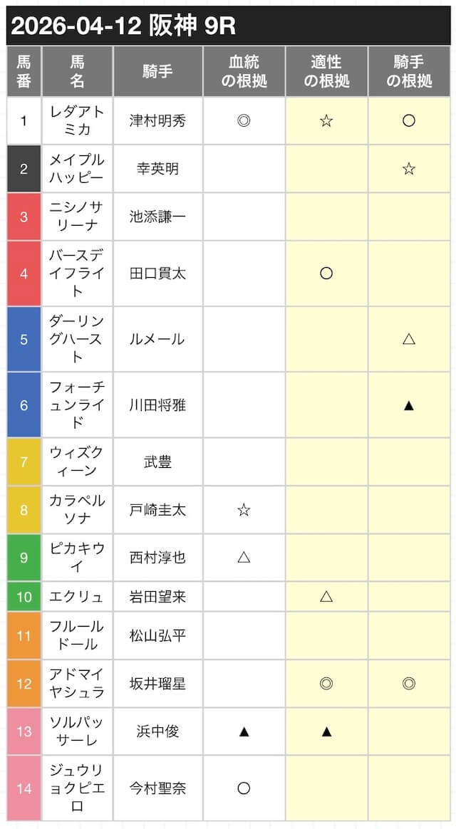Click the black triangle in 血統の根拠 for ソルパッサーレ
The image size is (456, 829).
pyautogui.click(x=244, y=731)
